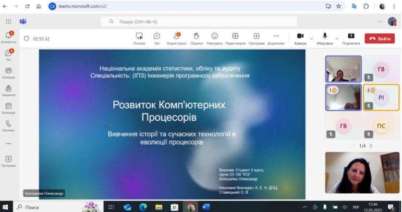
Task: Open Додатково more actions menu
Action: click(276, 38)
